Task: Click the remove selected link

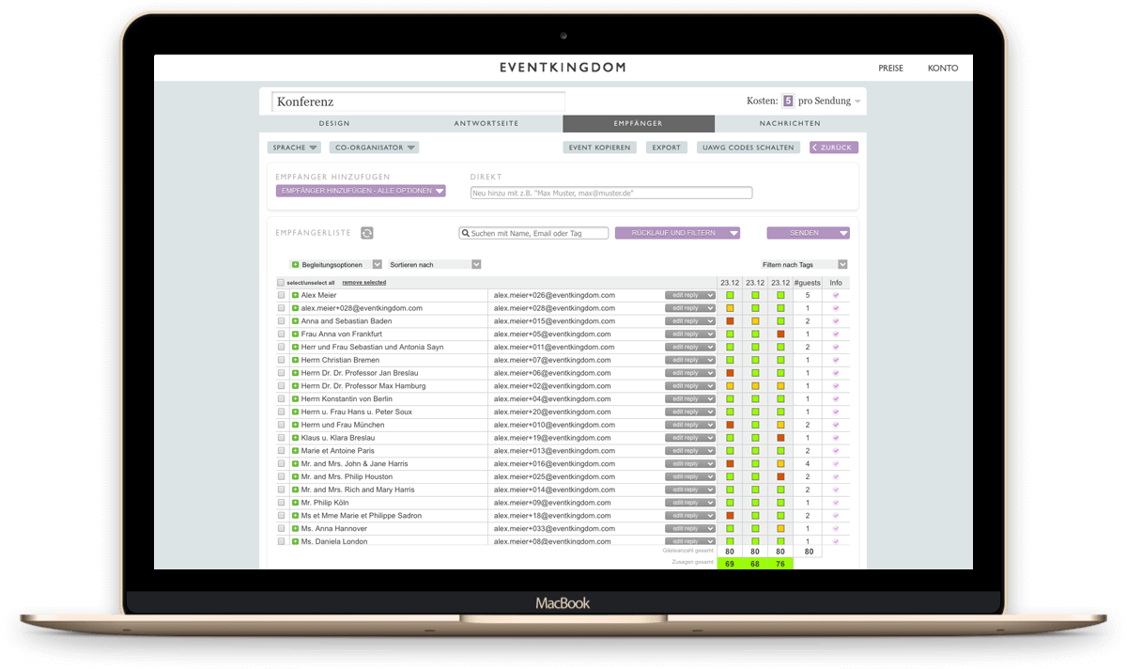Action: click(x=363, y=282)
